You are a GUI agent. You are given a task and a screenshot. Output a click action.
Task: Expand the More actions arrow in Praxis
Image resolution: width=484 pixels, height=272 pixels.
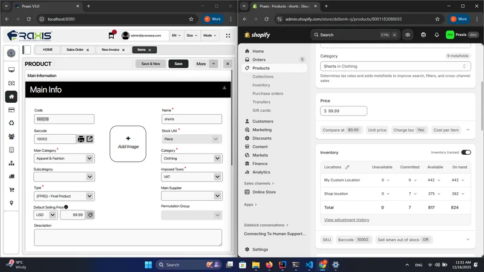point(214,64)
